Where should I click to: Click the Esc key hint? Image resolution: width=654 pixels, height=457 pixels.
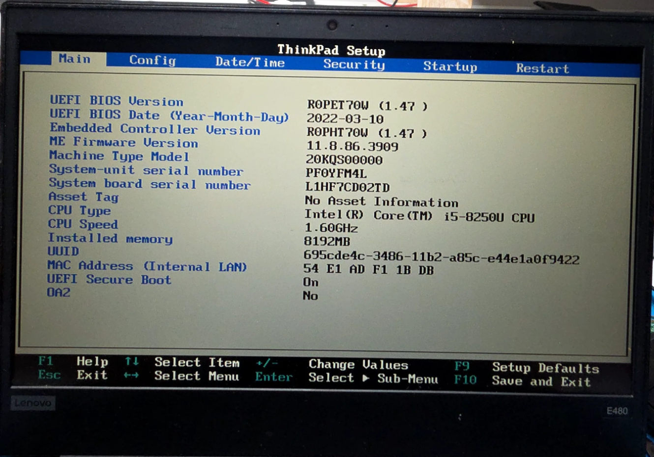click(x=49, y=374)
